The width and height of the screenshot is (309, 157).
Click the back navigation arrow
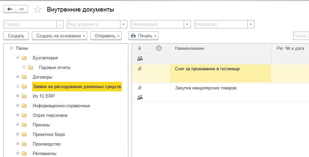point(10,9)
